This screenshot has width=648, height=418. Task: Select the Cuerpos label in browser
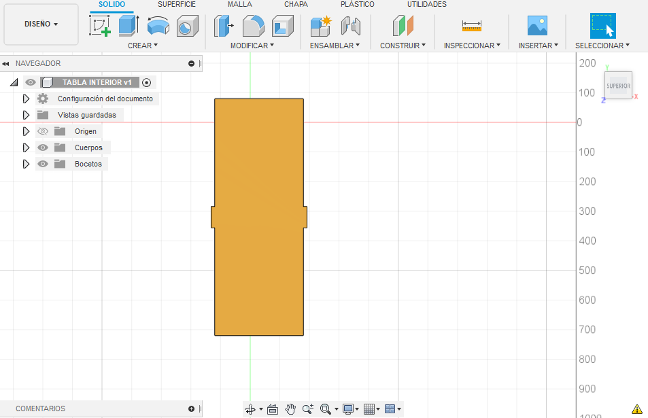[x=88, y=148]
